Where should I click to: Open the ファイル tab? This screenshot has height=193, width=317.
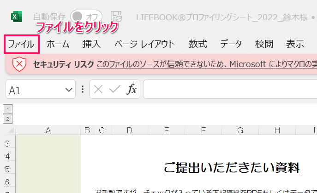(21, 44)
